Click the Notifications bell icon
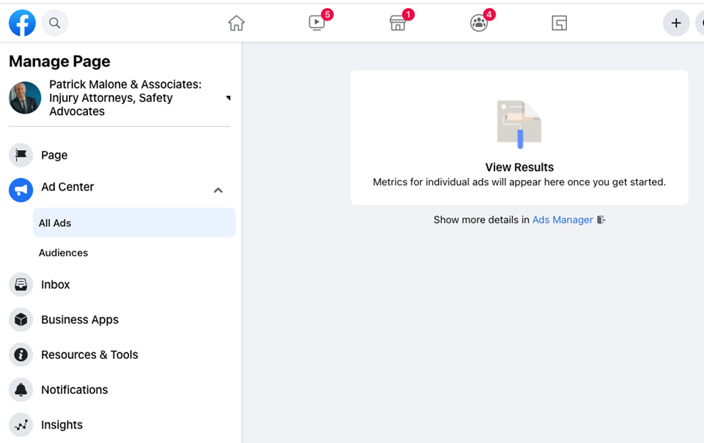 pos(21,390)
